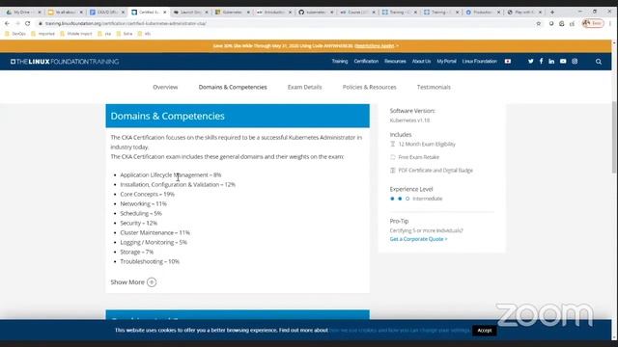This screenshot has width=618, height=347.
Task: Click 'Logging / Monitoring – 5%' list item
Action: pos(154,242)
